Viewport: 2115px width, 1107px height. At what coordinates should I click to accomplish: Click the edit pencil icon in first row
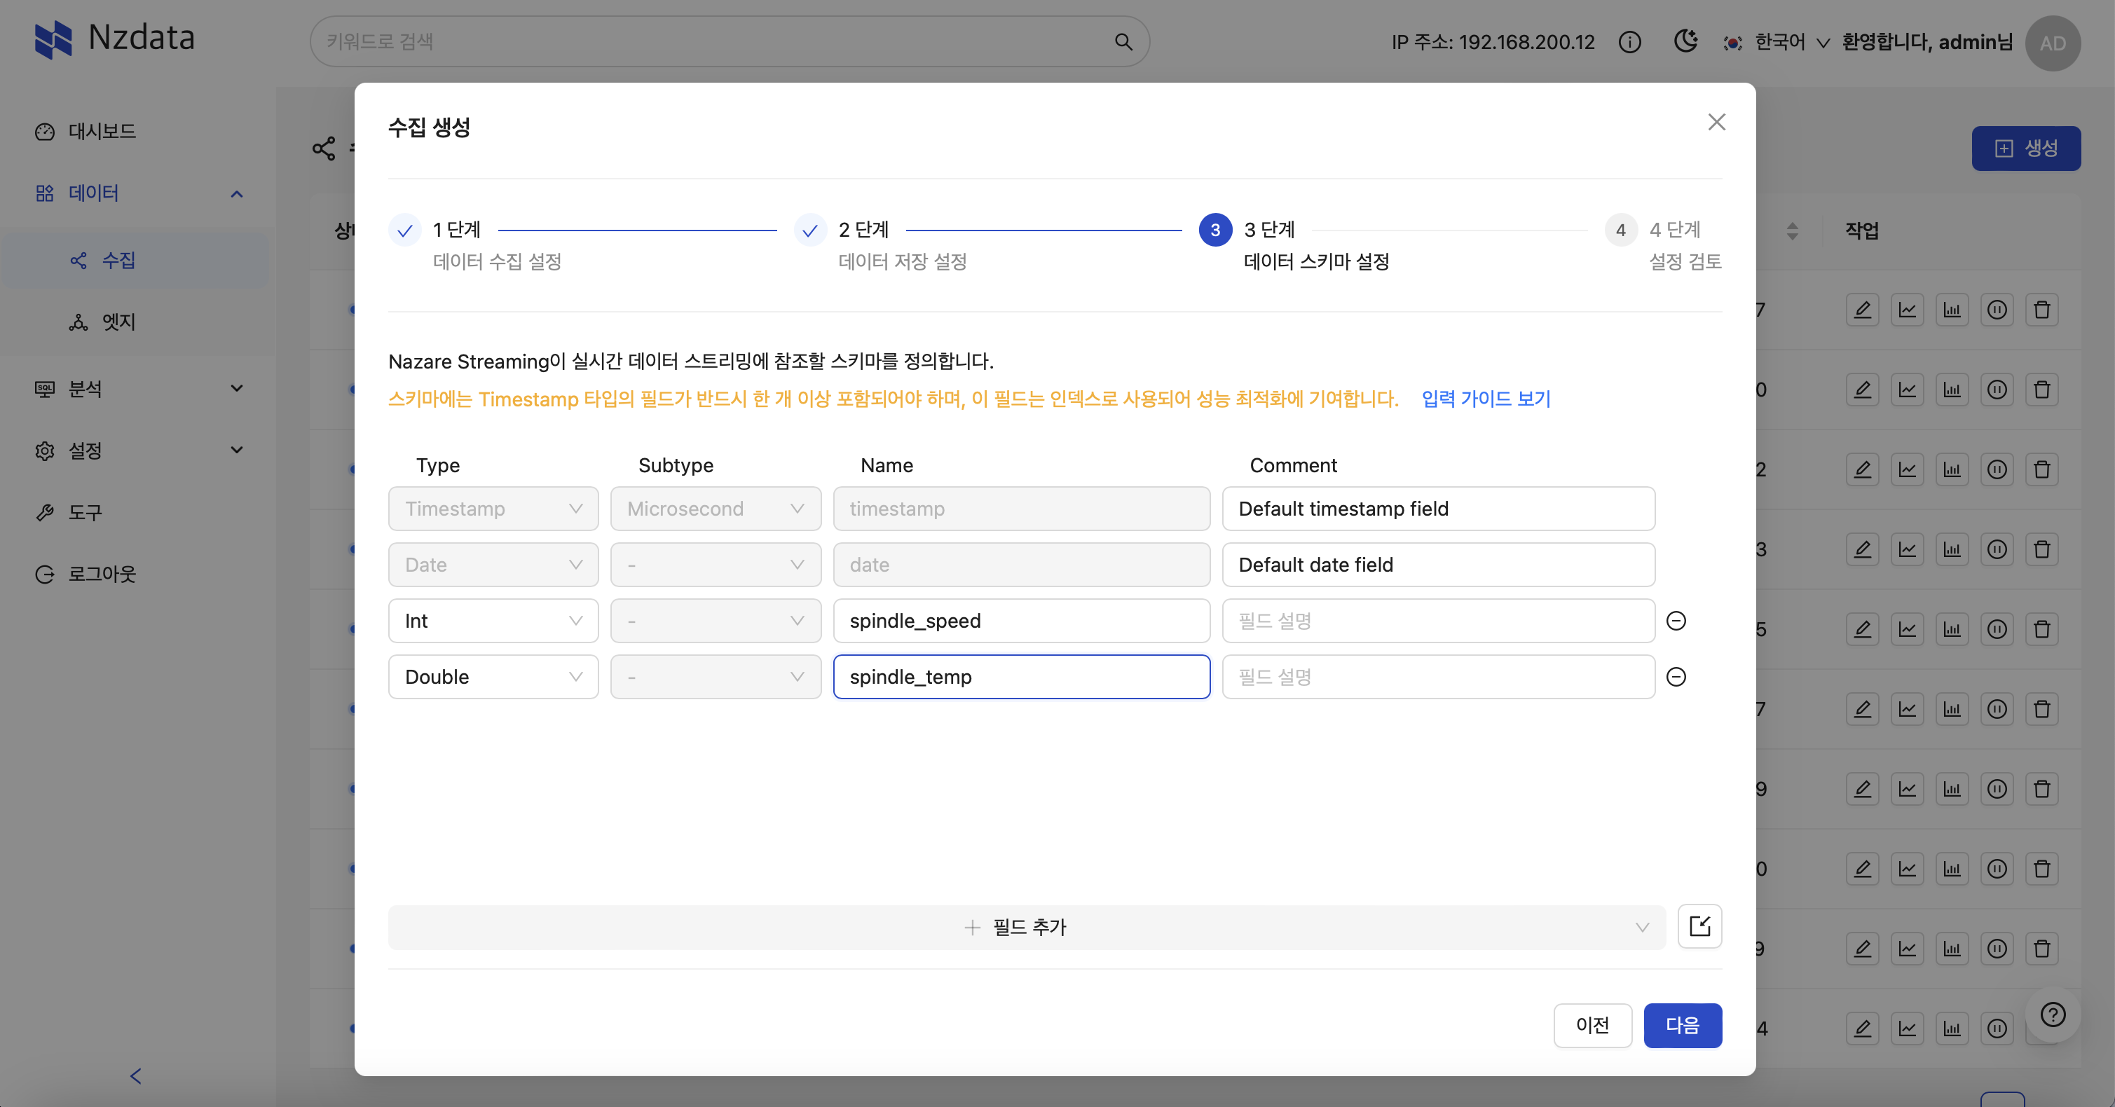[x=1862, y=310]
